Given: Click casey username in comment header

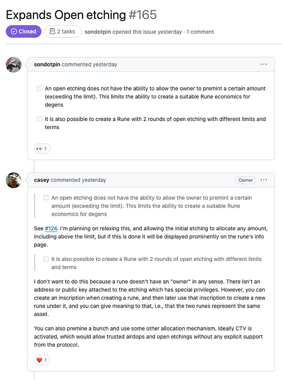Looking at the screenshot, I should point(41,180).
